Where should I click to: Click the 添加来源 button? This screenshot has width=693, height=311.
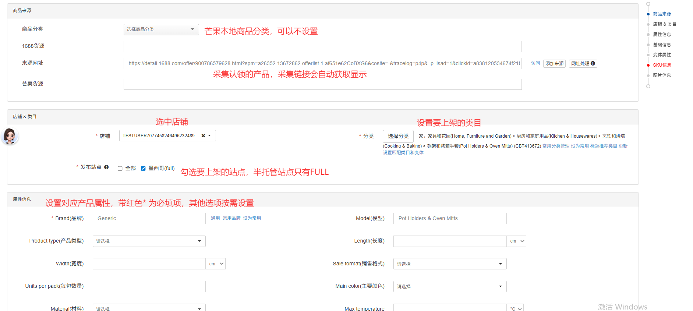554,64
